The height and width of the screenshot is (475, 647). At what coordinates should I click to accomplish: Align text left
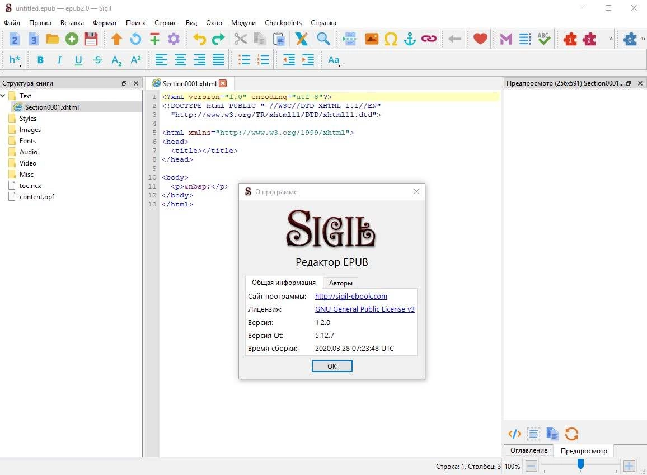161,60
